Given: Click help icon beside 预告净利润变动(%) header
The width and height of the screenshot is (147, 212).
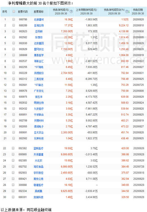Looking at the screenshot, I should [x=127, y=11].
